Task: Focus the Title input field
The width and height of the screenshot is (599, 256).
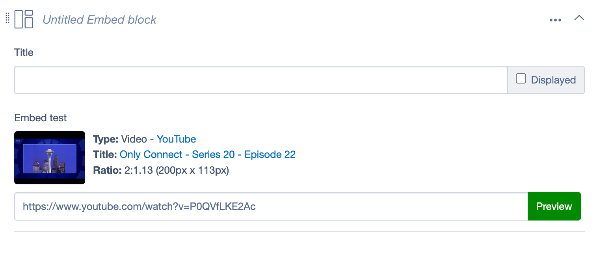Action: (x=260, y=80)
